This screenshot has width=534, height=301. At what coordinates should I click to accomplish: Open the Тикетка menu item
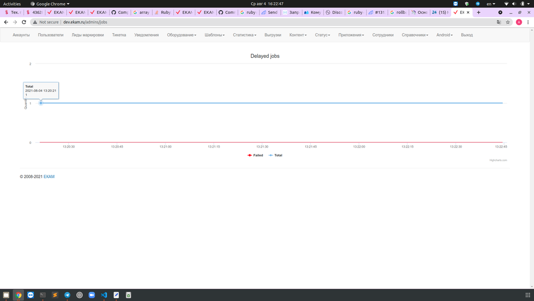pos(119,35)
